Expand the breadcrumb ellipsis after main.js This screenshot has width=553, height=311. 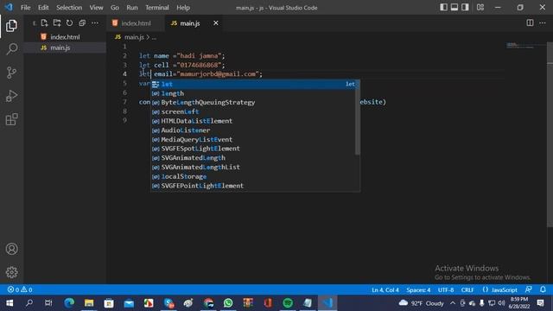click(154, 37)
